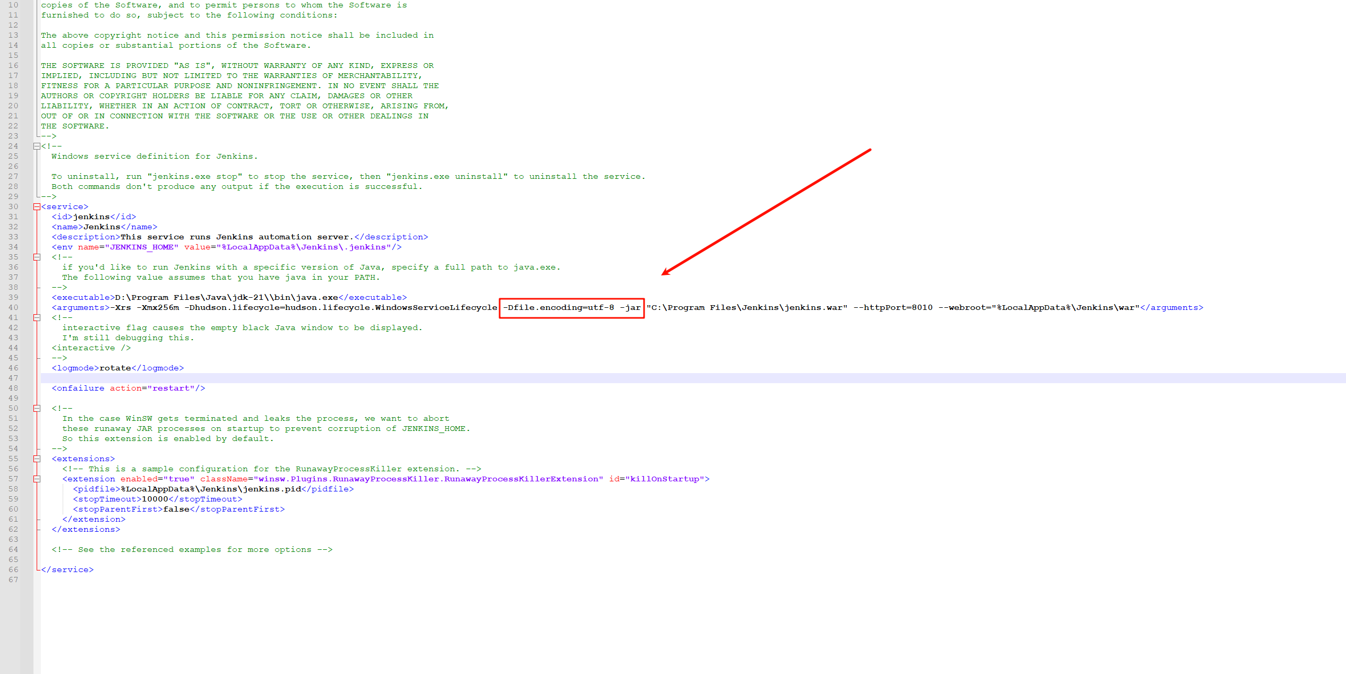The width and height of the screenshot is (1346, 674).
Task: Click line number 67 in the margin
Action: click(13, 580)
